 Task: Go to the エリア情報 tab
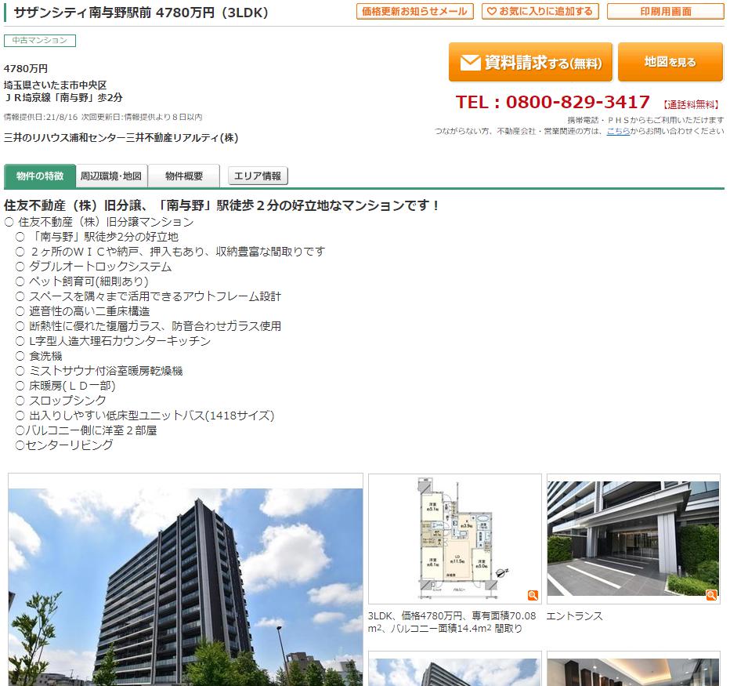[x=258, y=176]
